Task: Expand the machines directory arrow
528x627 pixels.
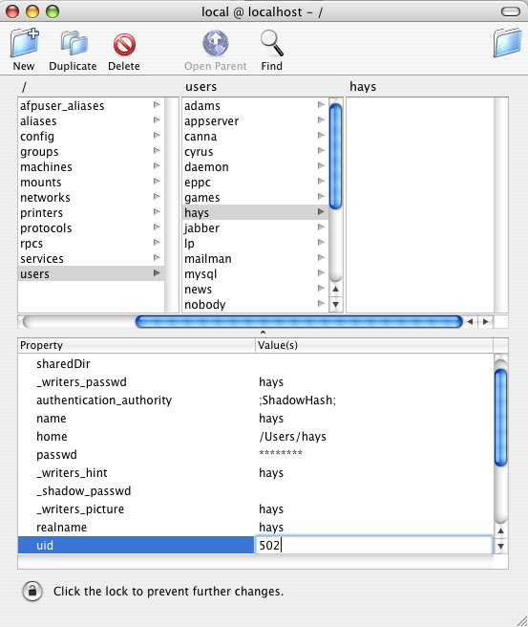Action: point(157,166)
